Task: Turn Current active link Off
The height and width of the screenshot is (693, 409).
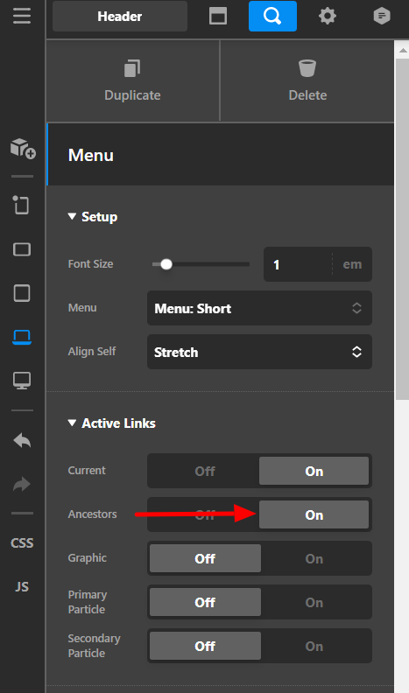Action: (205, 471)
